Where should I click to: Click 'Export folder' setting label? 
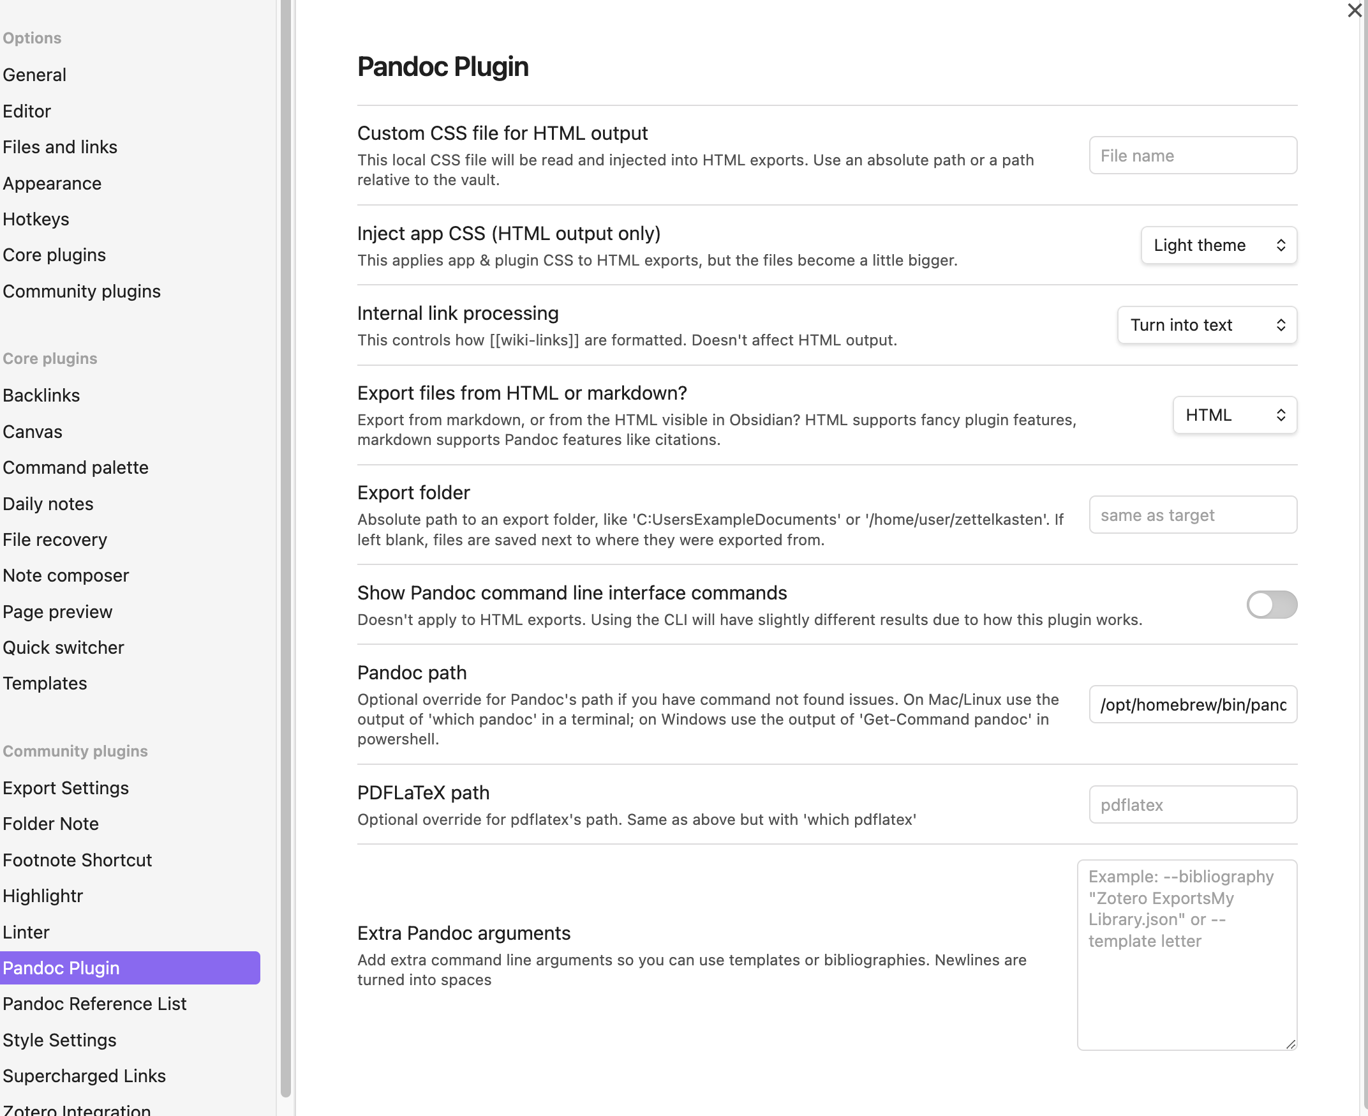413,493
